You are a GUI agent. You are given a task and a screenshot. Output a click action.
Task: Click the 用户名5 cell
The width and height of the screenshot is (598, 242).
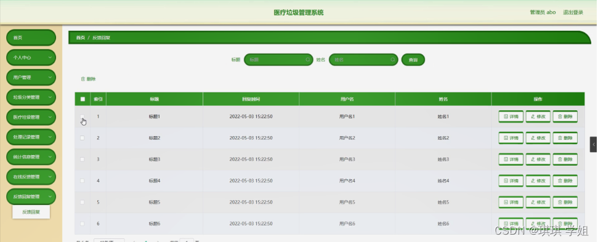pos(347,202)
